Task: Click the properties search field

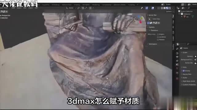Action: point(192,44)
